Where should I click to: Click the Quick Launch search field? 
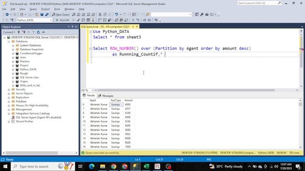[259, 3]
